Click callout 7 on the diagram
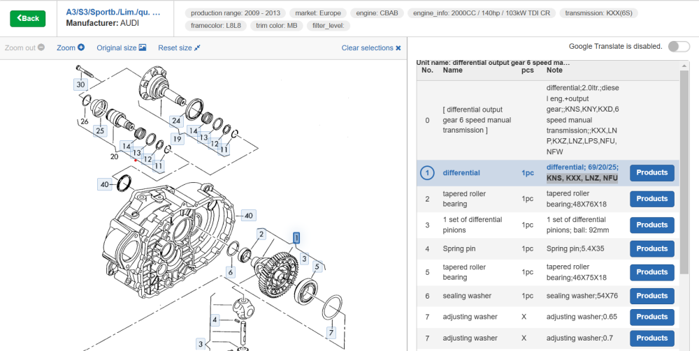This screenshot has width=699, height=351. pos(331,333)
